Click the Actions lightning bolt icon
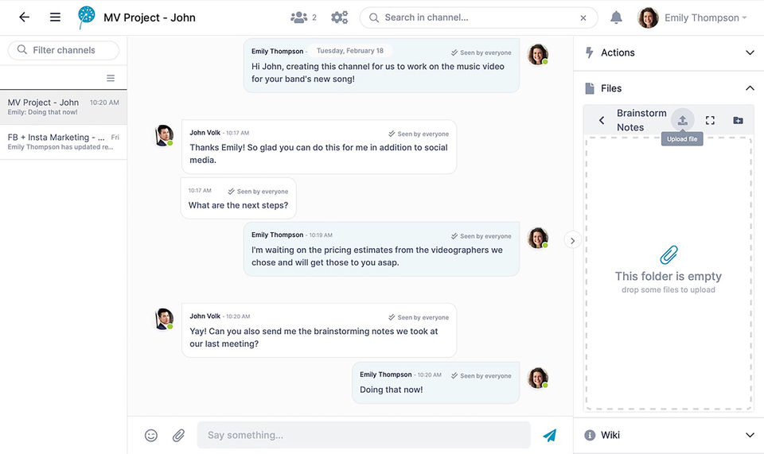The image size is (764, 454). 589,52
